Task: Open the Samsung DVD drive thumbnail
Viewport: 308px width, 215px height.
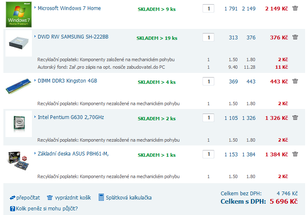Action: 18,43
